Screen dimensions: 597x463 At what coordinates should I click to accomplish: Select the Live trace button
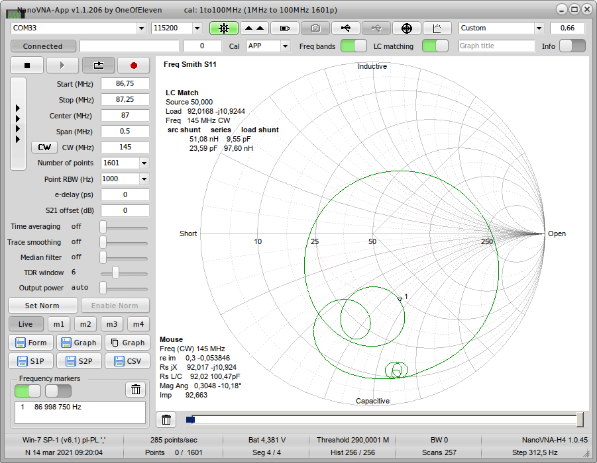[x=26, y=324]
